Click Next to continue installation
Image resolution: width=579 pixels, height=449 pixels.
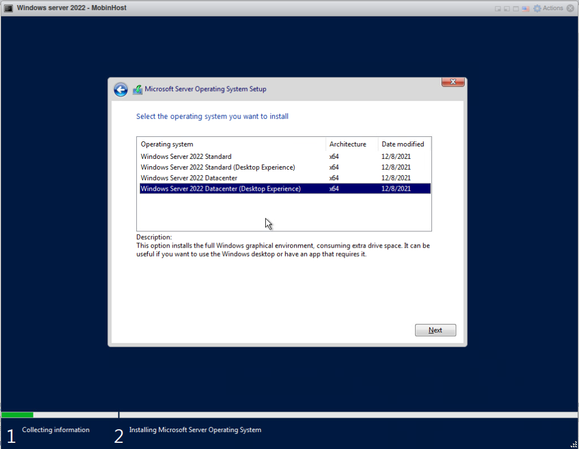pyautogui.click(x=435, y=330)
